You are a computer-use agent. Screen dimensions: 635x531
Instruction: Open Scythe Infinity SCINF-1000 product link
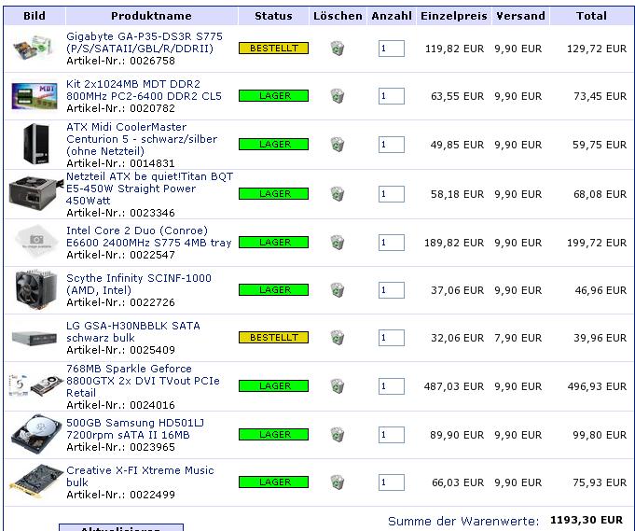pos(139,284)
